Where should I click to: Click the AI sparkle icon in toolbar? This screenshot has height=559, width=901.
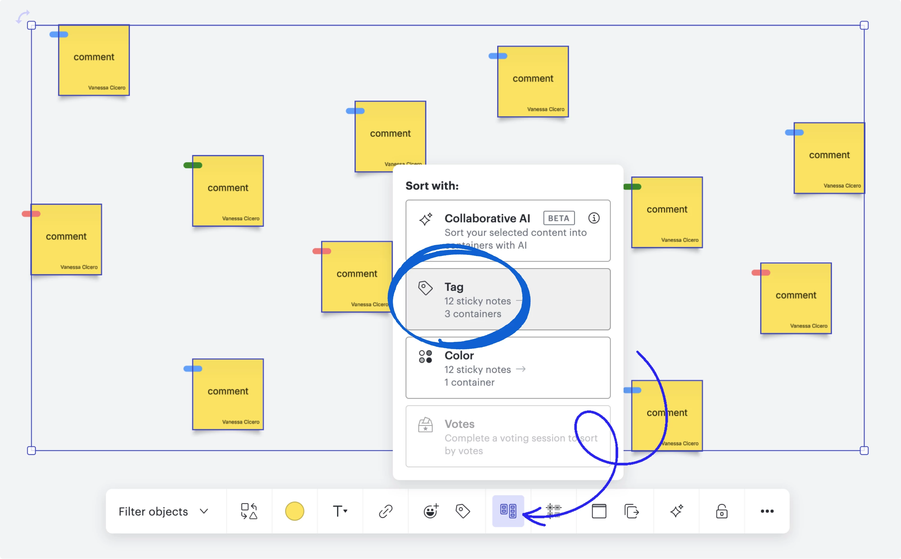676,512
